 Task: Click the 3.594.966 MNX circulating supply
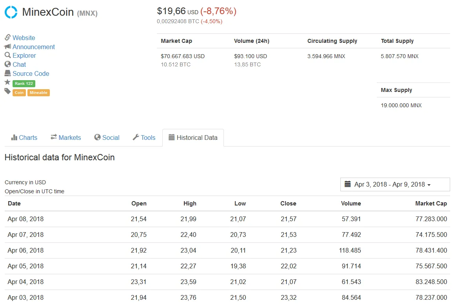pyautogui.click(x=326, y=56)
